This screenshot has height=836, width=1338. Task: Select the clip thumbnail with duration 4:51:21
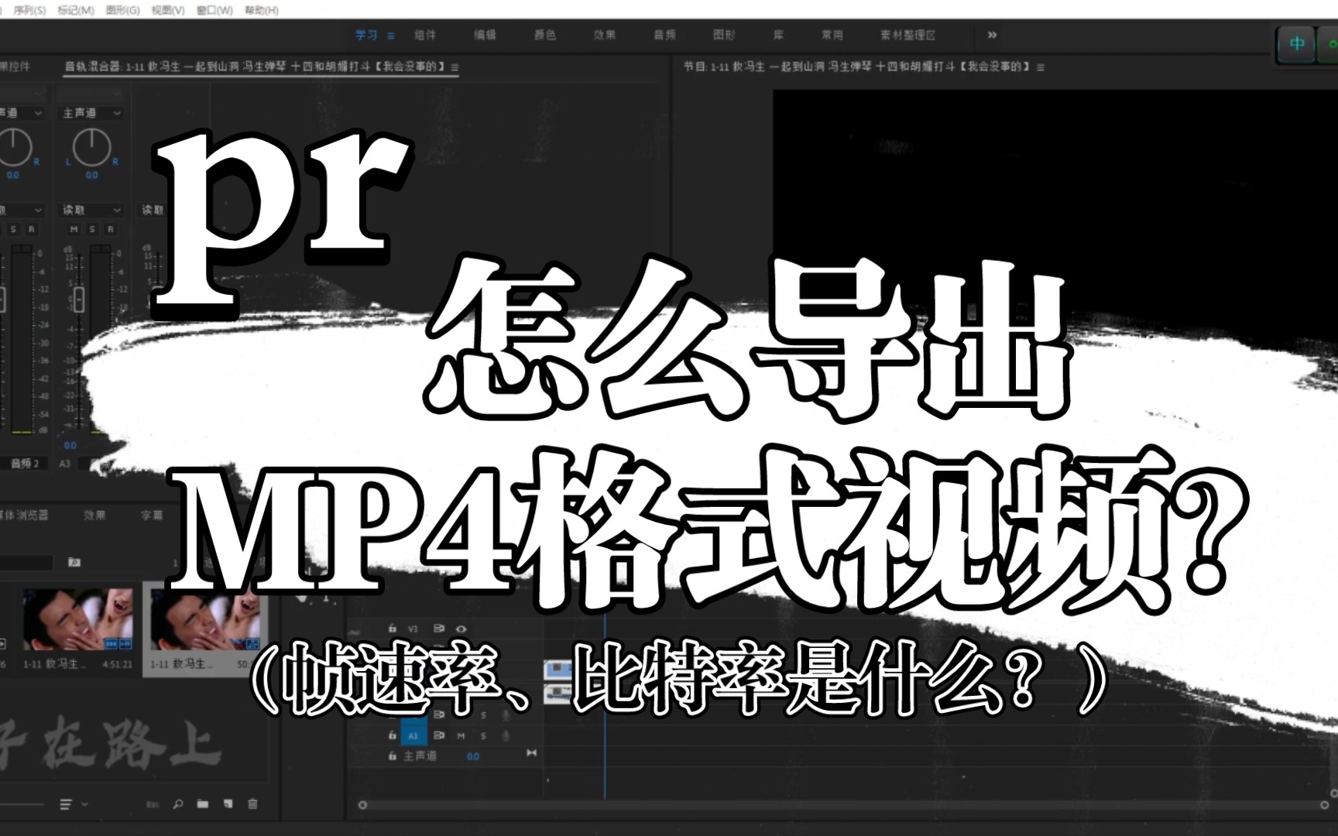point(77,620)
